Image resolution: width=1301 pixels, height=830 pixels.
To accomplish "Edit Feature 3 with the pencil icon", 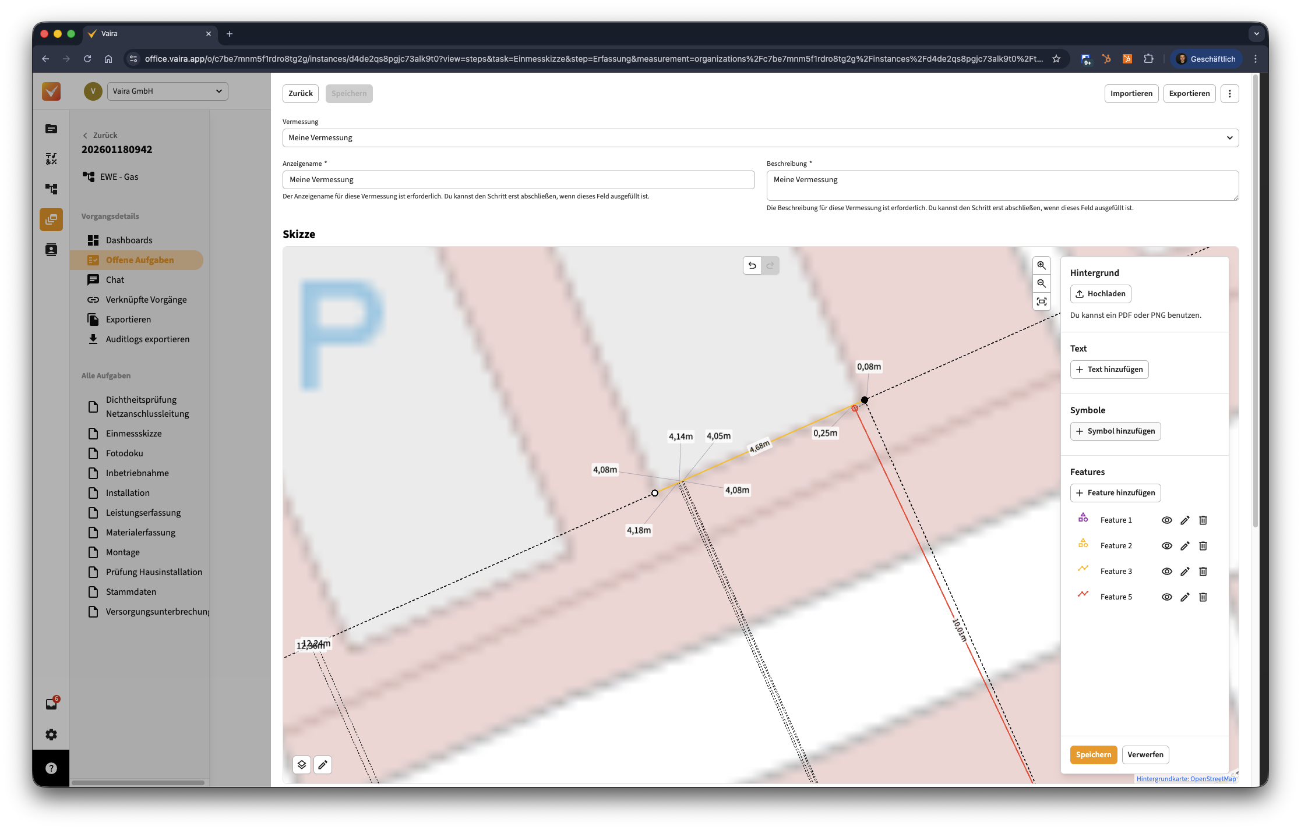I will pyautogui.click(x=1184, y=572).
